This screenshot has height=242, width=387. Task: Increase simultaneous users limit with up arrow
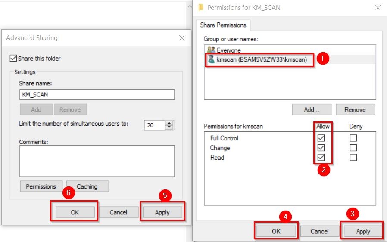click(169, 123)
